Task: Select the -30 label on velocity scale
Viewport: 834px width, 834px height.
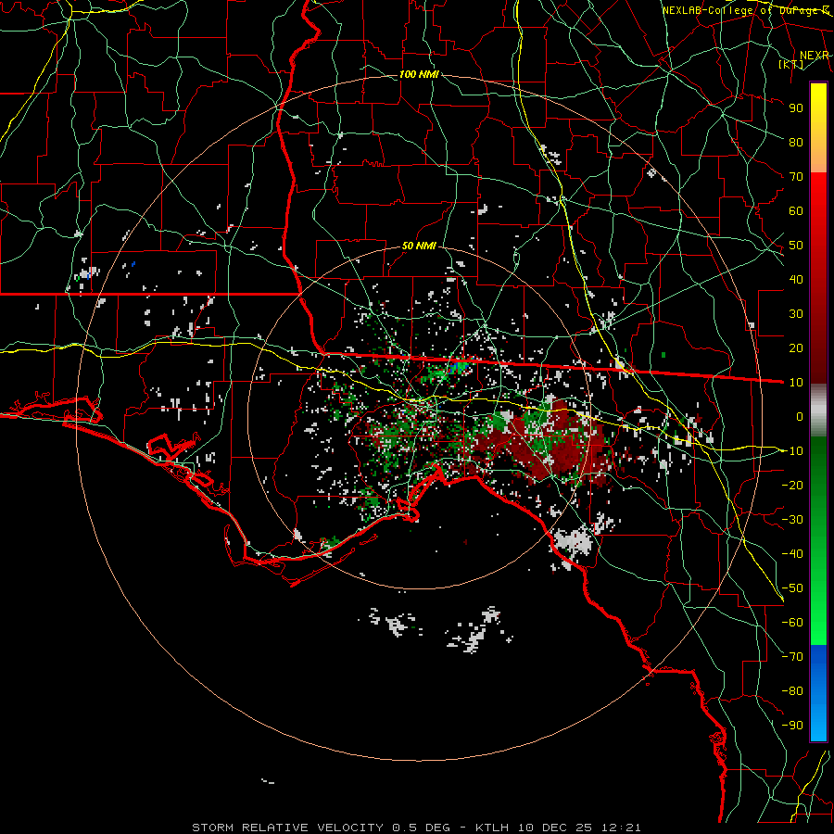Action: [792, 520]
